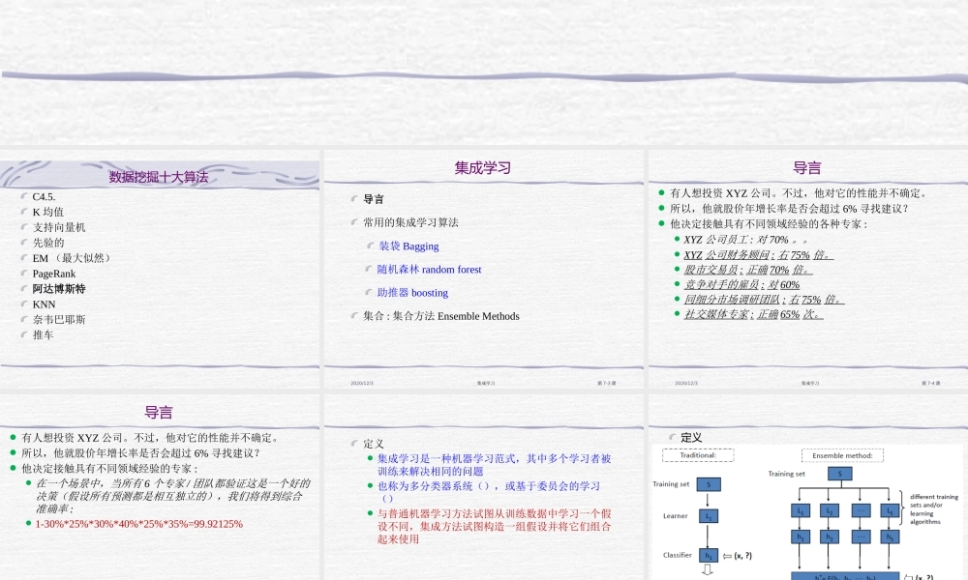
Task: Click the list item EM (最大似然)
Action: click(72, 258)
